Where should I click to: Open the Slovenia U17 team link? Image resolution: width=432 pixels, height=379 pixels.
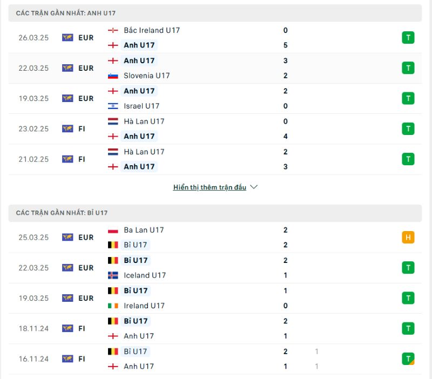click(147, 76)
